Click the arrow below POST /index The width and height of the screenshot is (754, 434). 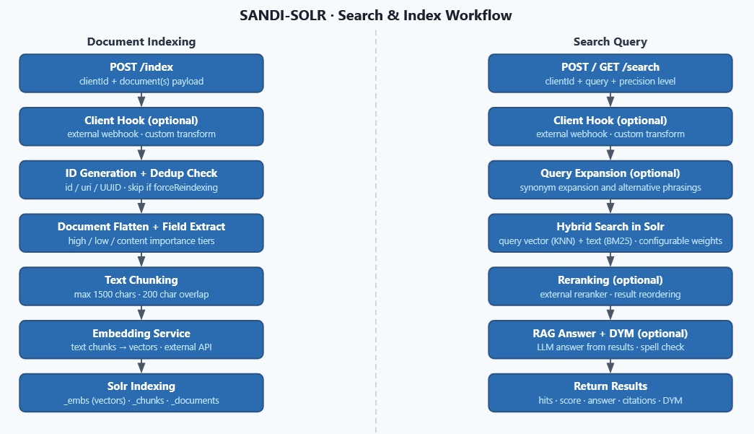[141, 100]
